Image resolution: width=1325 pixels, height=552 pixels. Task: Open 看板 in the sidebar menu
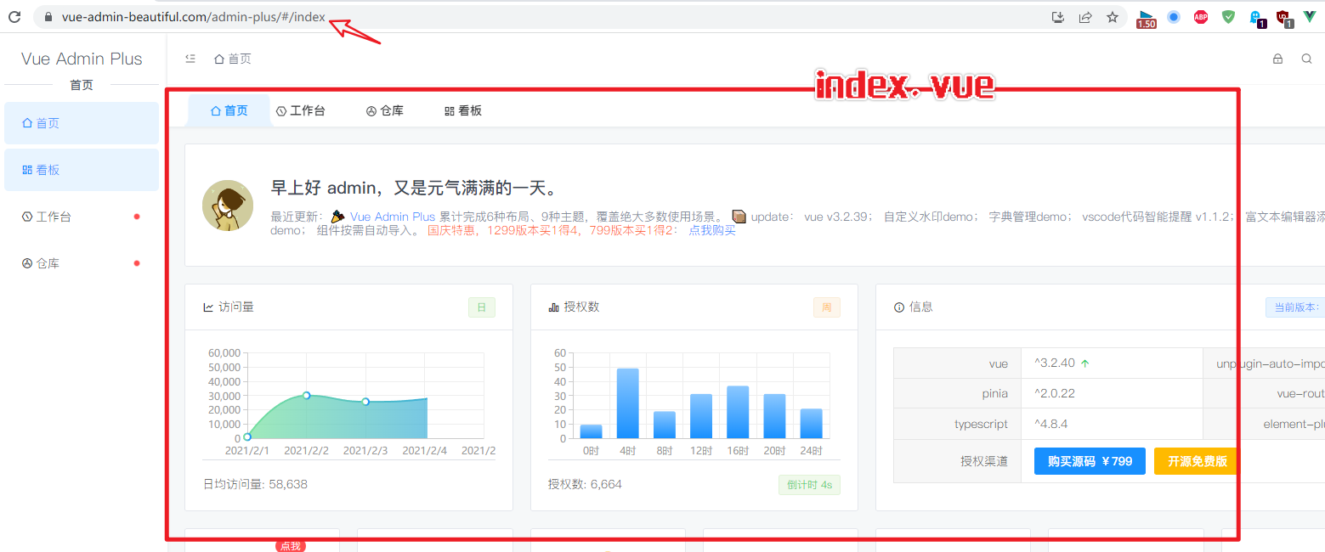pos(82,170)
